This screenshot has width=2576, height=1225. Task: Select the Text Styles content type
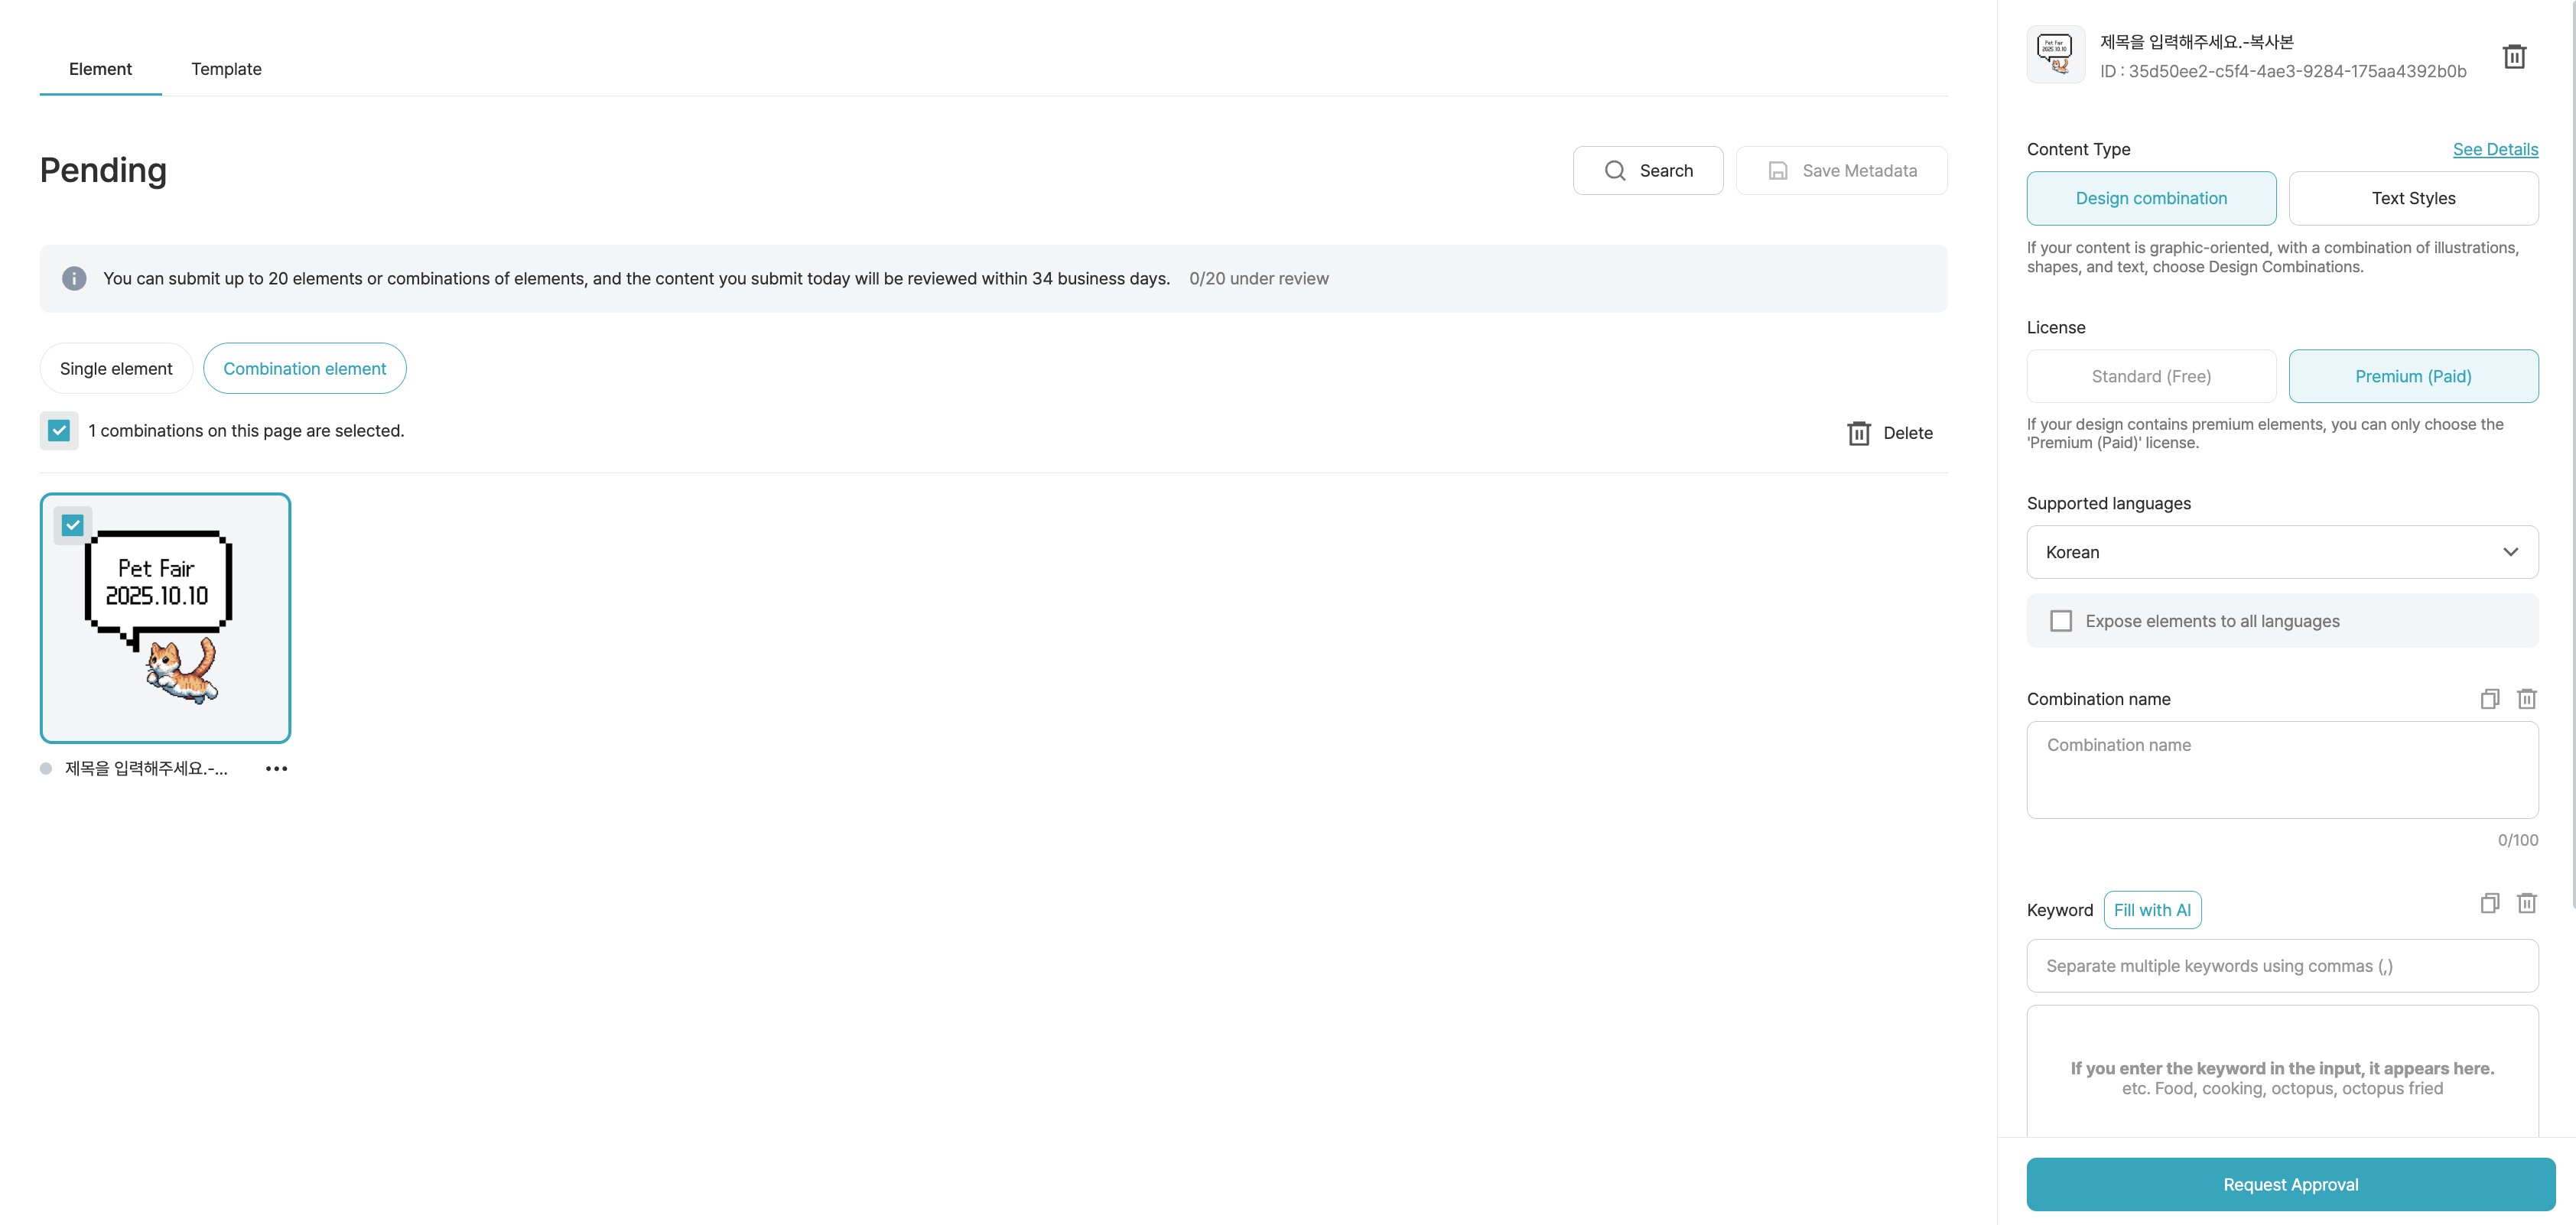click(2412, 198)
